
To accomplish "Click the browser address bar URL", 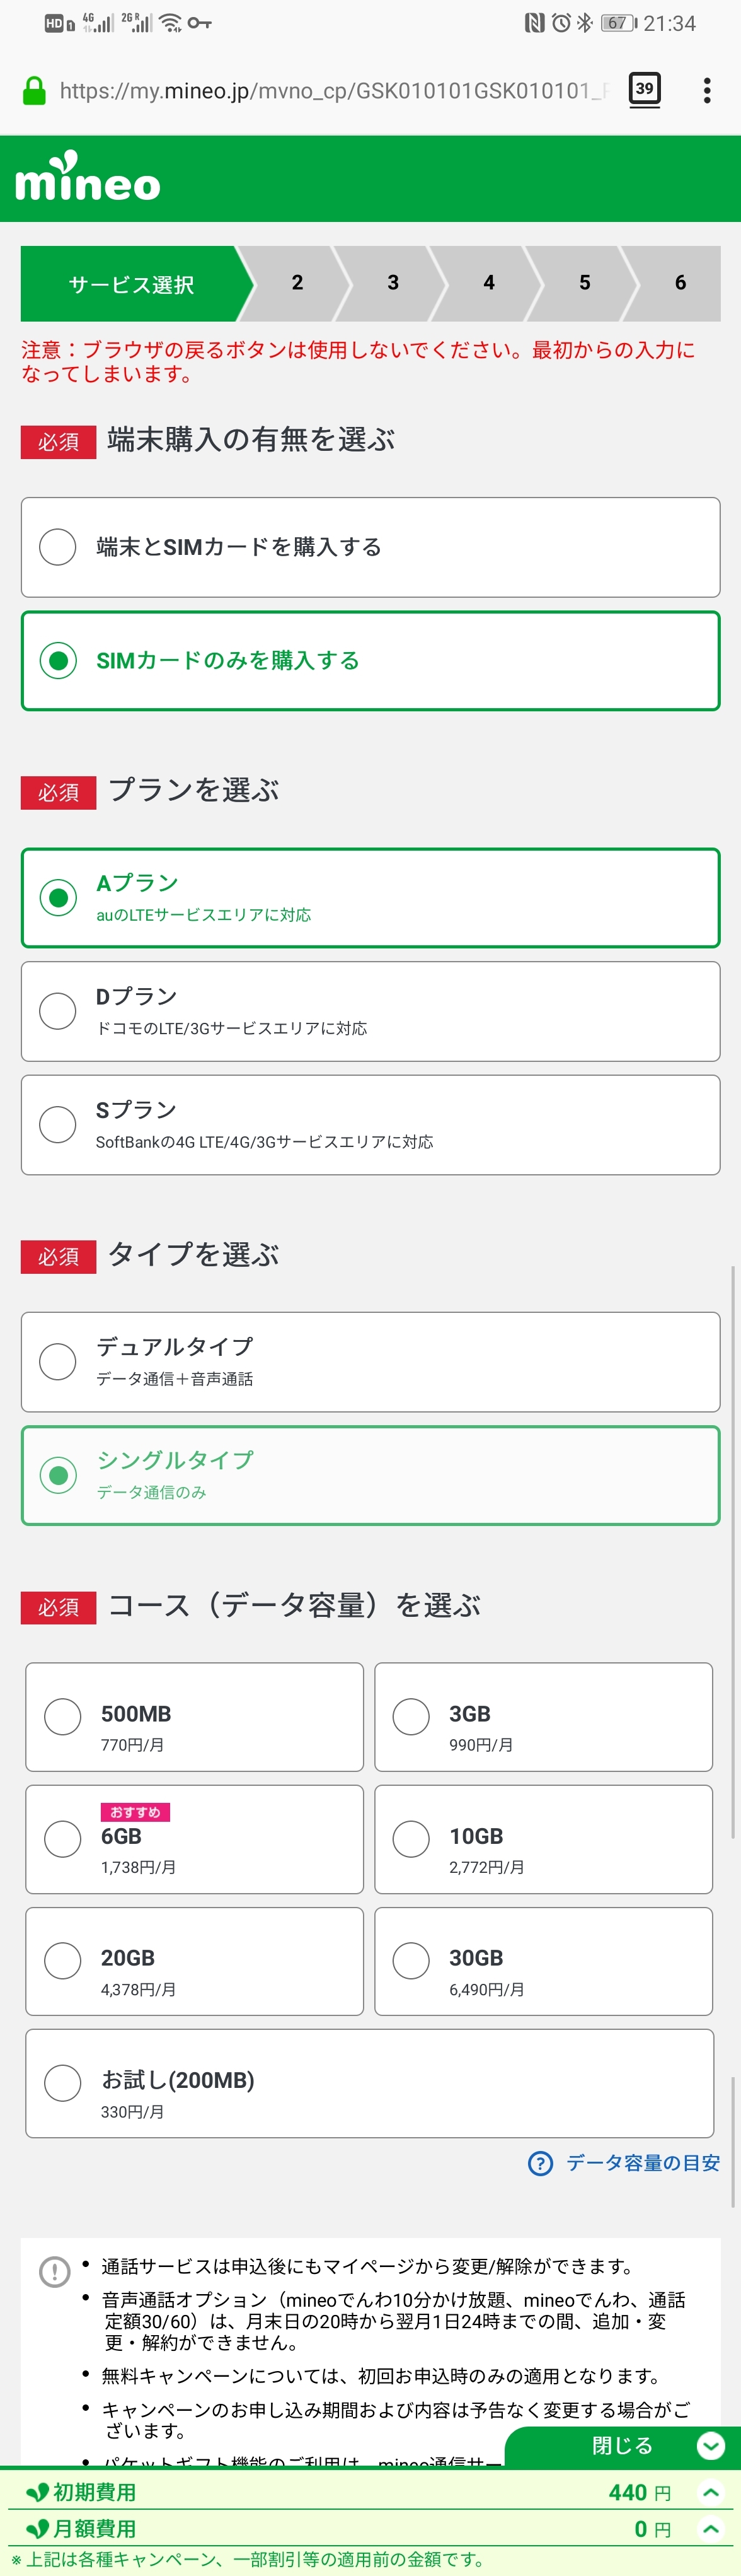I will 330,91.
